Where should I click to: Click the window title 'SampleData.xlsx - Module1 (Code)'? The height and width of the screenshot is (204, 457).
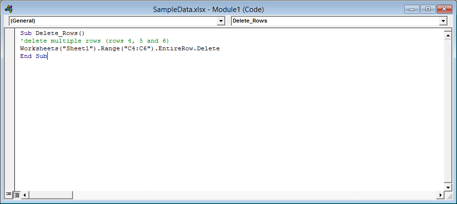click(x=208, y=10)
